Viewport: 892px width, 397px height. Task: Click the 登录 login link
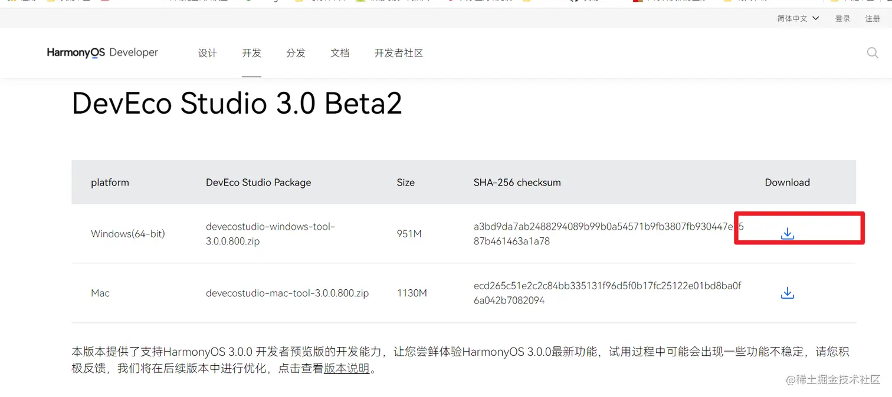(842, 18)
